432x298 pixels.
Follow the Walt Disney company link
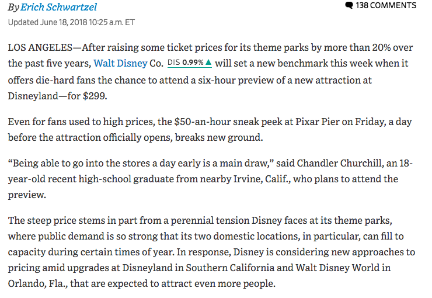(120, 64)
